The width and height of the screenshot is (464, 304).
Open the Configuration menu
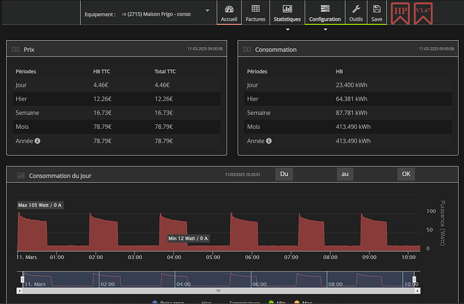(325, 13)
